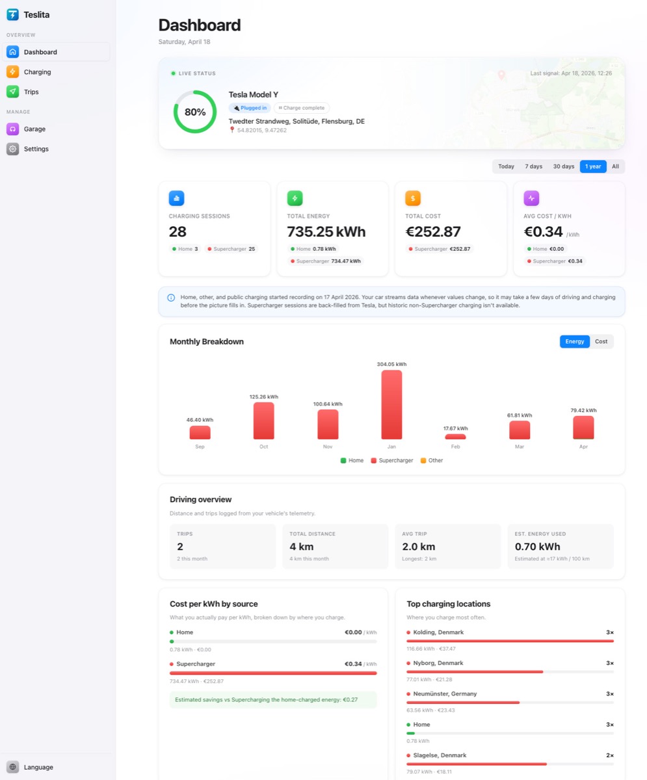
Task: Select the Energy toggle in Monthly Breakdown
Action: pyautogui.click(x=574, y=341)
